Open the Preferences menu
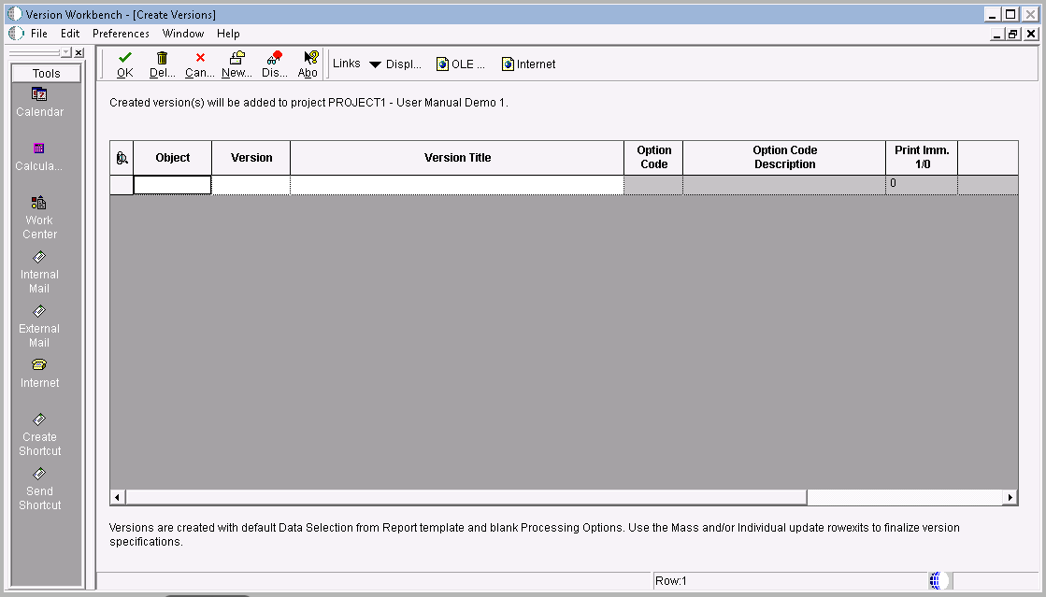 tap(121, 33)
